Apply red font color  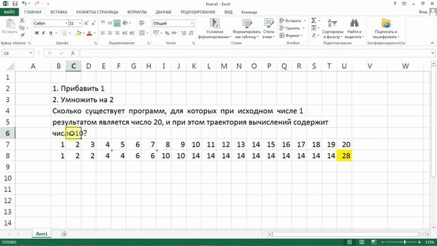click(x=89, y=33)
